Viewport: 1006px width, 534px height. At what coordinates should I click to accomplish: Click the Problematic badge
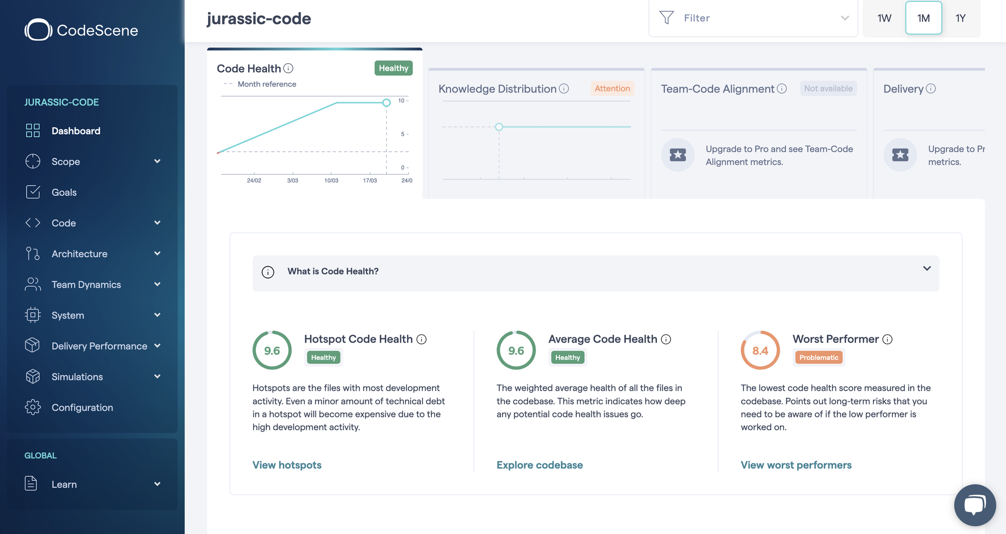[x=818, y=357]
